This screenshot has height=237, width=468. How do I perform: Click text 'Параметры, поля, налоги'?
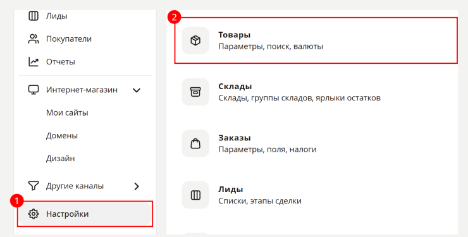[267, 149]
